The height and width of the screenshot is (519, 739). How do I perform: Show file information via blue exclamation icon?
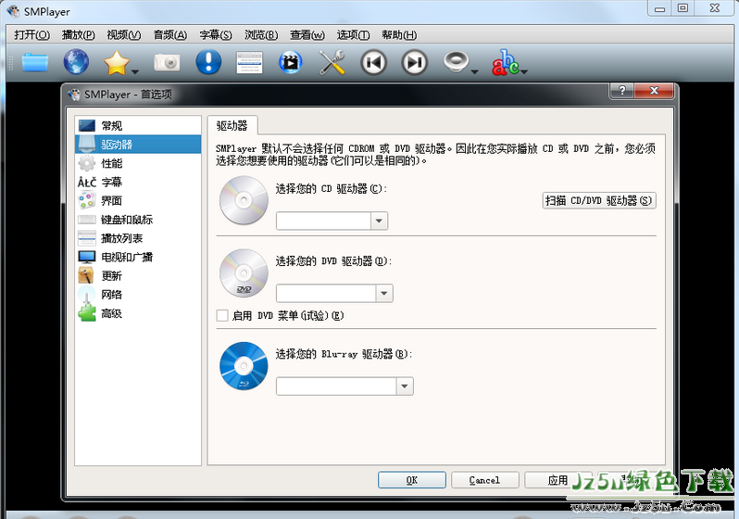(x=208, y=62)
